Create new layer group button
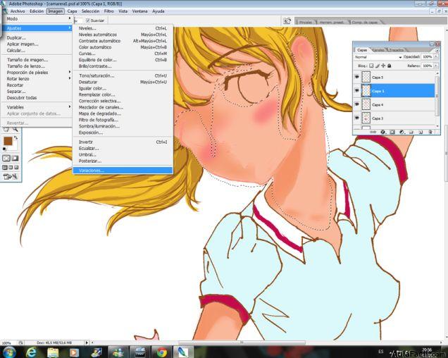Screen dimensions: 448x358 (411, 132)
